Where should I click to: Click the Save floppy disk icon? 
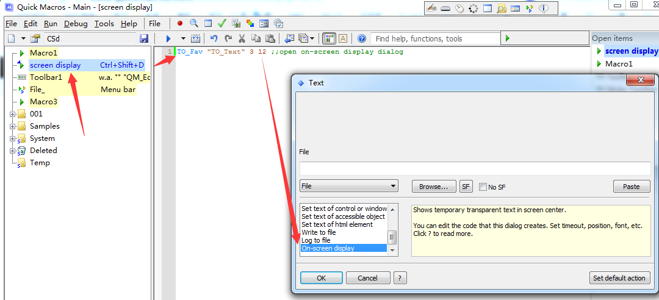[x=144, y=38]
